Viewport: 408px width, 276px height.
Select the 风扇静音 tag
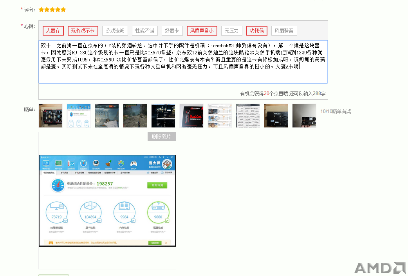pos(284,30)
